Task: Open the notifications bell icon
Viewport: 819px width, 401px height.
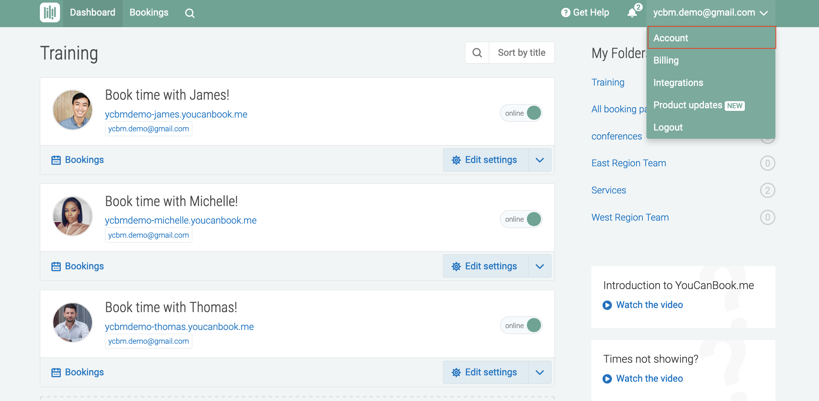Action: pos(632,13)
